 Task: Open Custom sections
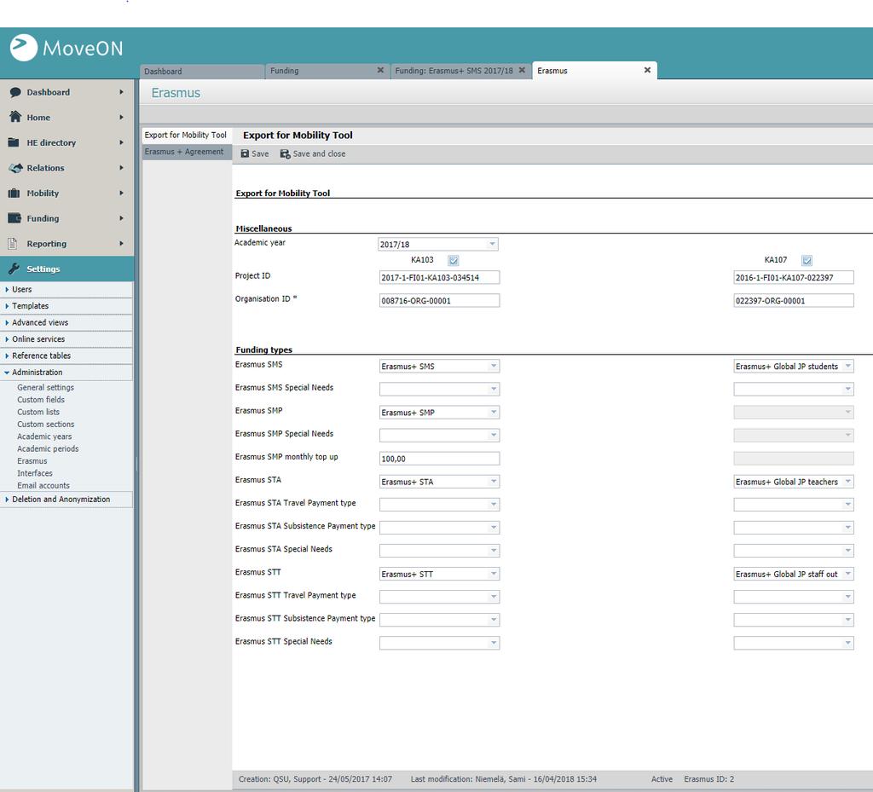[46, 424]
